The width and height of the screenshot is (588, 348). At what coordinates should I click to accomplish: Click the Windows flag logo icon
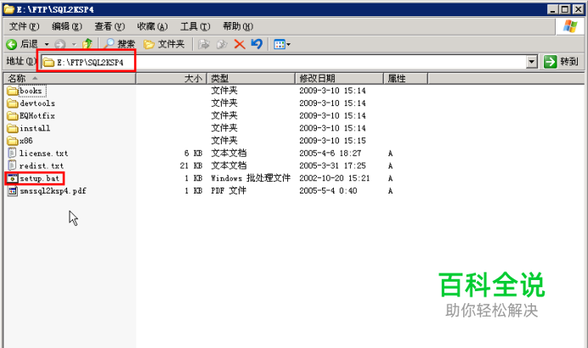[x=570, y=26]
